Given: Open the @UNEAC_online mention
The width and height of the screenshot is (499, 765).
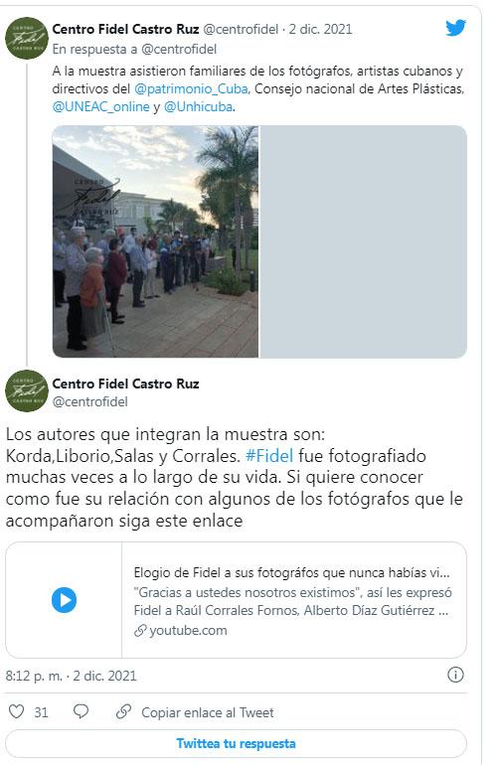Looking at the screenshot, I should click(100, 107).
